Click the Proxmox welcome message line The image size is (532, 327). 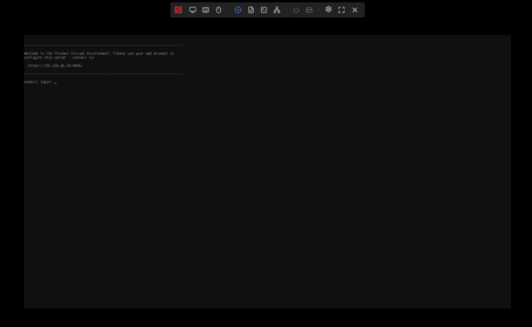click(99, 54)
